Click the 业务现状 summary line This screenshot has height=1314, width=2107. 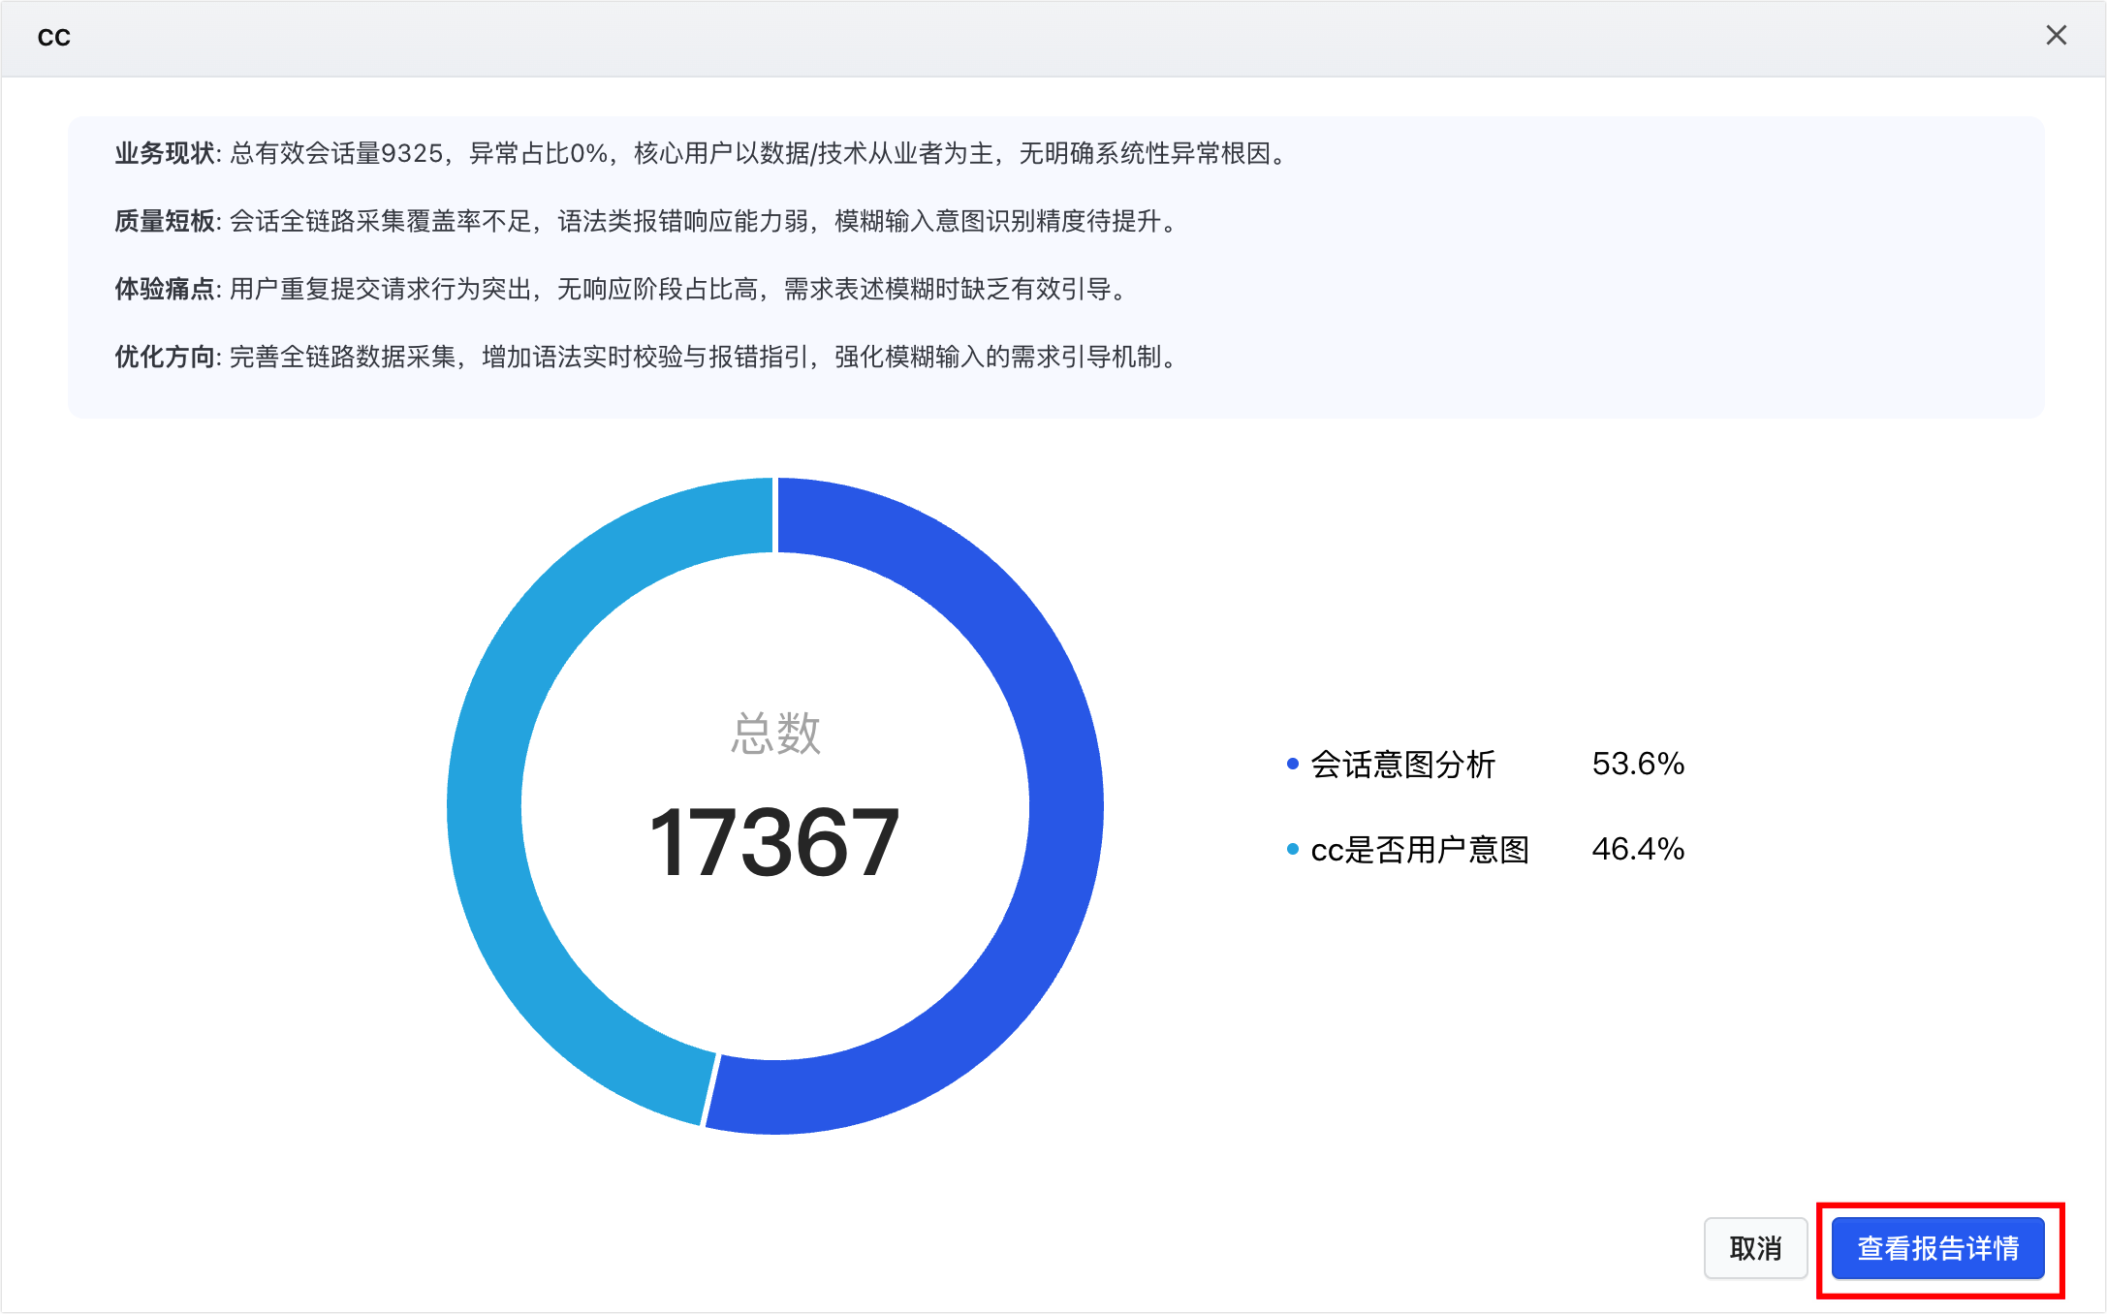pos(698,154)
